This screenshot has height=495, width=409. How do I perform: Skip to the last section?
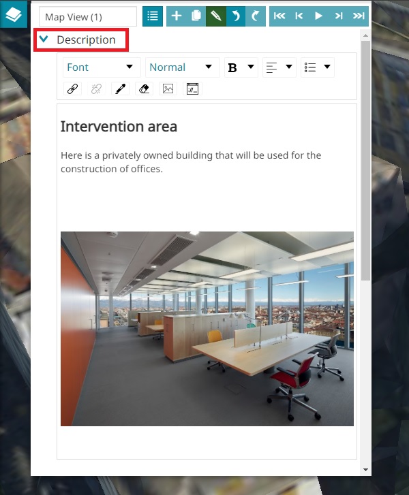tap(358, 16)
